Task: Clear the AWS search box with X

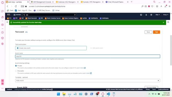Action: (x=75, y=15)
